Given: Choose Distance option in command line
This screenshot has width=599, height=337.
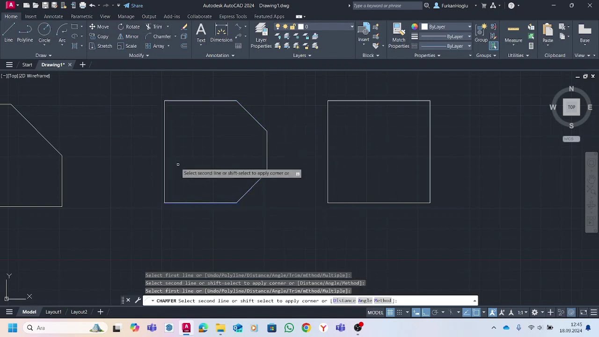Looking at the screenshot, I should click(x=344, y=300).
